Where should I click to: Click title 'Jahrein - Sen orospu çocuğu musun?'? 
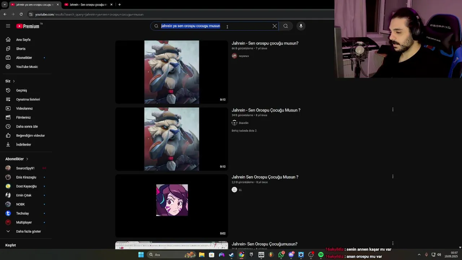click(x=265, y=43)
